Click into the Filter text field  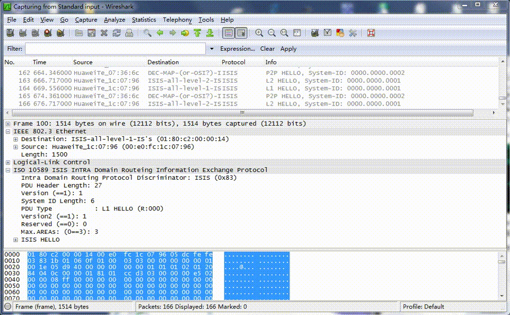pyautogui.click(x=115, y=49)
